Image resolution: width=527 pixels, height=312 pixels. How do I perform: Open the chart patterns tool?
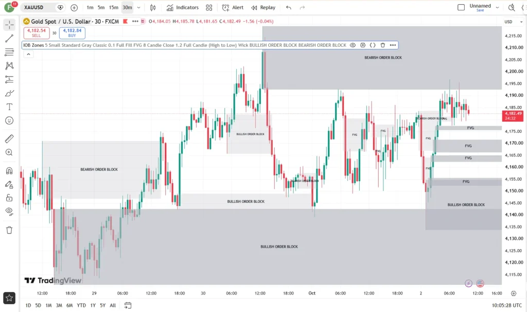(9, 65)
